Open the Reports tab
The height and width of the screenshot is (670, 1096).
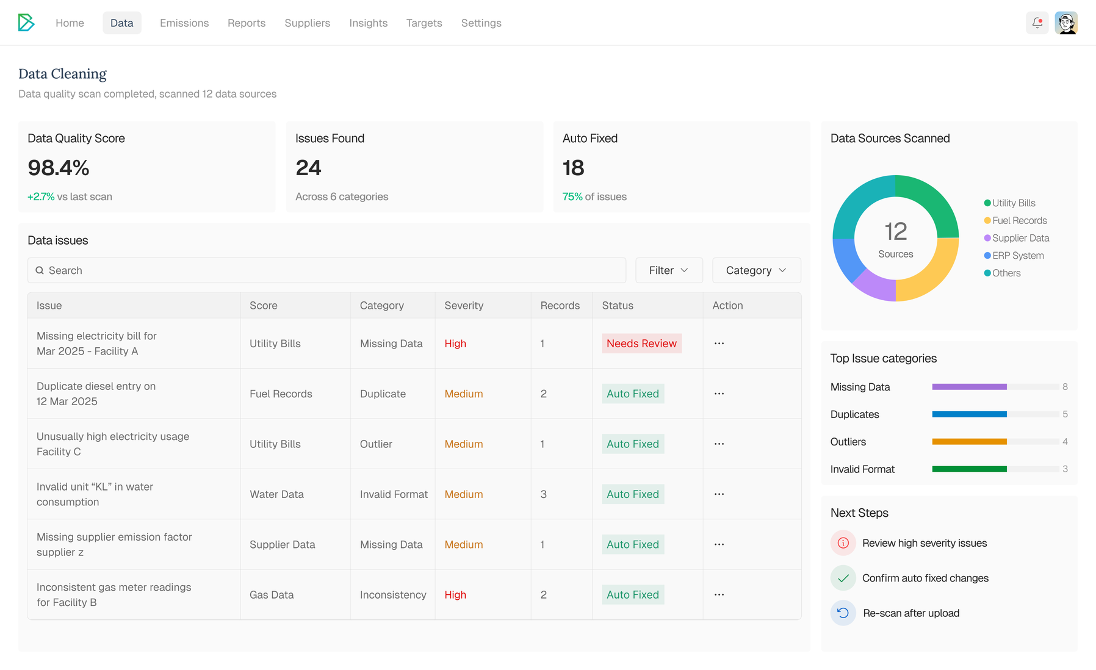click(x=247, y=23)
